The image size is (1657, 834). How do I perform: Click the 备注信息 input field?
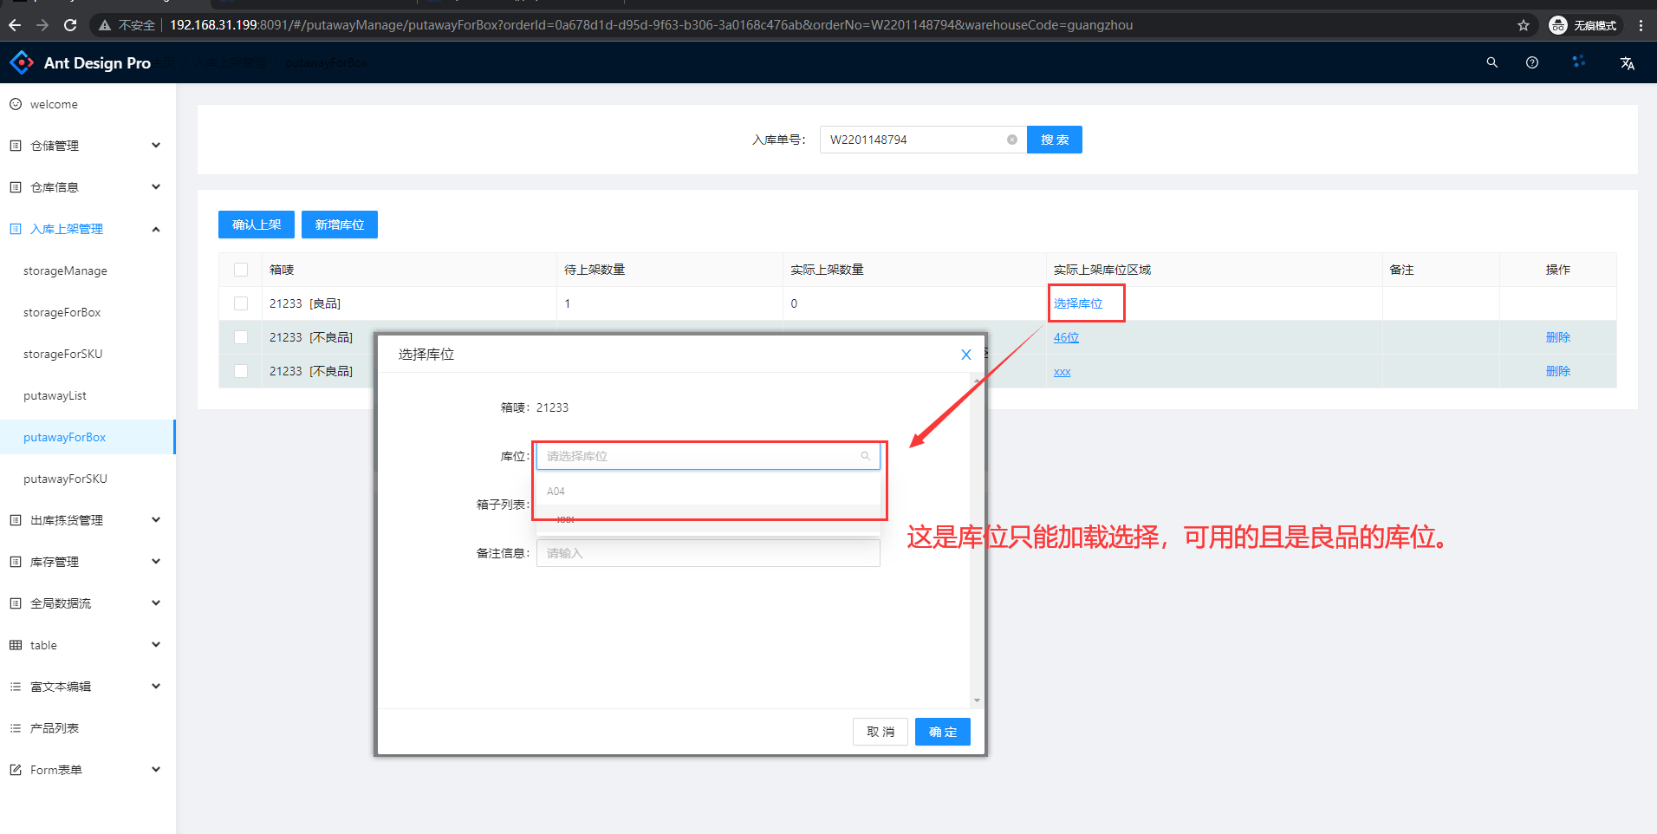(x=707, y=553)
